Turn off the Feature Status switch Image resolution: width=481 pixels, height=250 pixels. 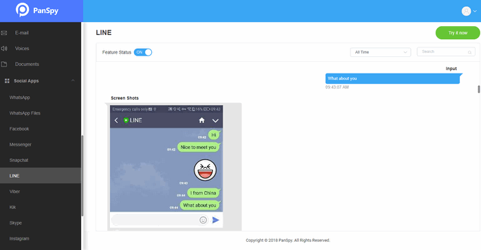pos(143,52)
